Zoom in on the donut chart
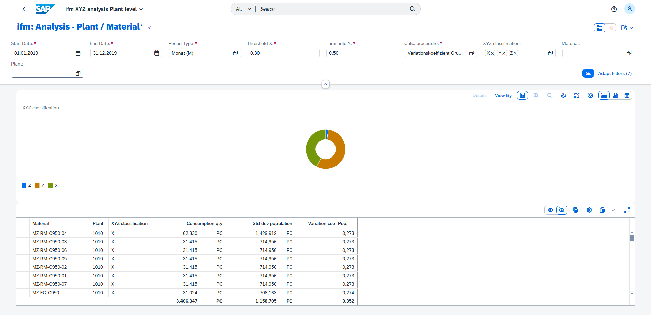This screenshot has height=315, width=651. click(x=536, y=95)
